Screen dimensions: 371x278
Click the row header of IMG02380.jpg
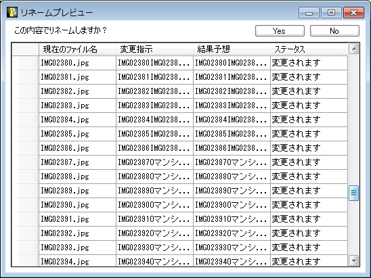(25, 63)
